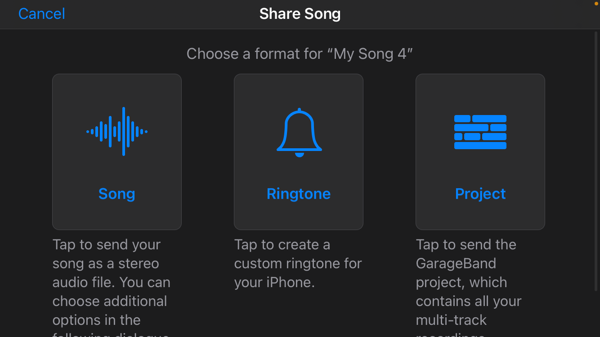Image resolution: width=600 pixels, height=337 pixels.
Task: Select the stereo audio file option card
Action: (117, 151)
